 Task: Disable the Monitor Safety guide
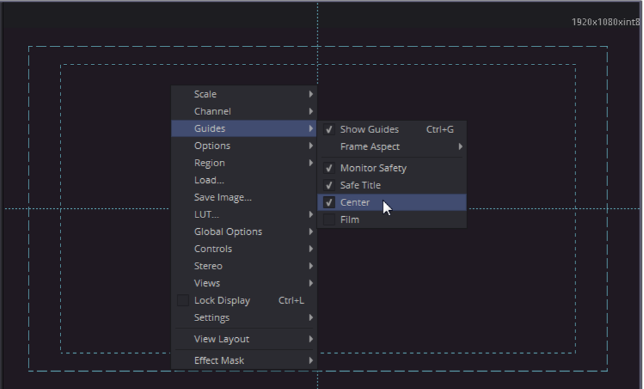pyautogui.click(x=329, y=168)
